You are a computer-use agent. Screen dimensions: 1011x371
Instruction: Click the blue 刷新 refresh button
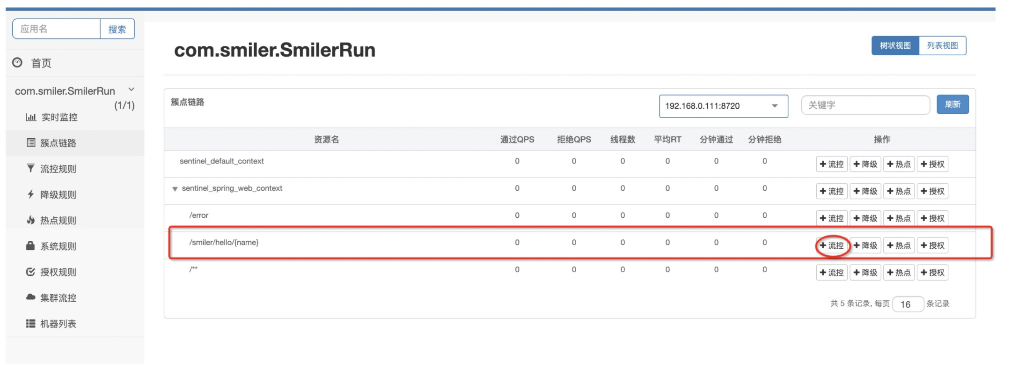point(952,104)
